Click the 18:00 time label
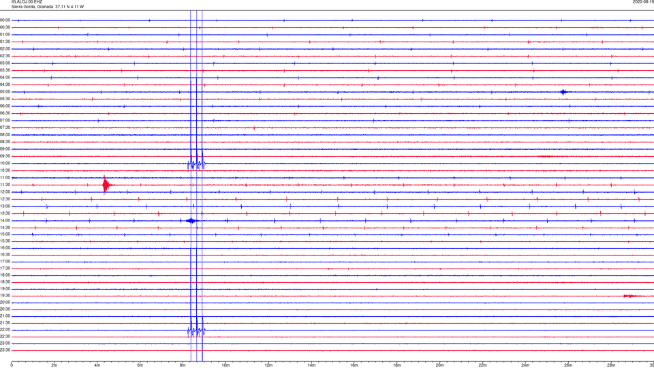 coord(5,275)
